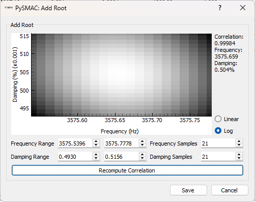Click the 515 damping axis label

coord(24,36)
